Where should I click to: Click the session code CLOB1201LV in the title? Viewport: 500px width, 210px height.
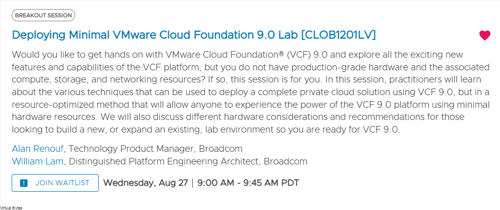pyautogui.click(x=338, y=35)
